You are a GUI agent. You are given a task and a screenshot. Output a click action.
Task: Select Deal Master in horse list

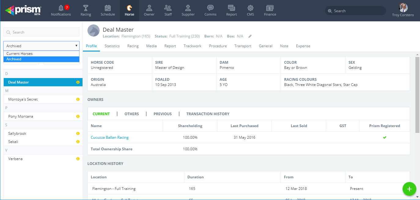(x=43, y=82)
